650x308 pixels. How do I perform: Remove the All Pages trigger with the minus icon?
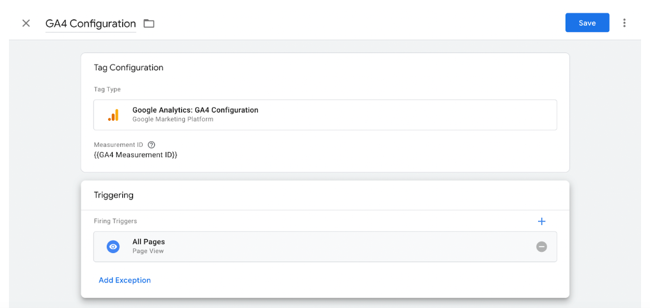541,247
